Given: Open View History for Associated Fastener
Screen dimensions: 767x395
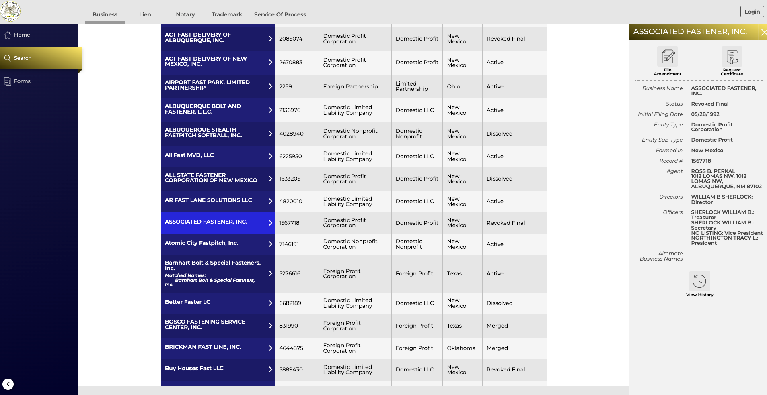Looking at the screenshot, I should click(699, 282).
